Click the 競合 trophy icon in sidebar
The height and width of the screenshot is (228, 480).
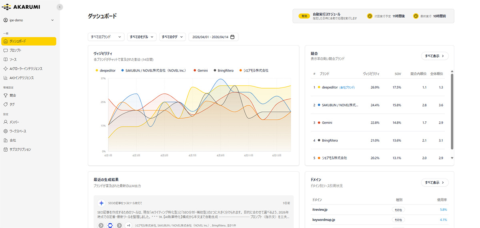coord(6,95)
